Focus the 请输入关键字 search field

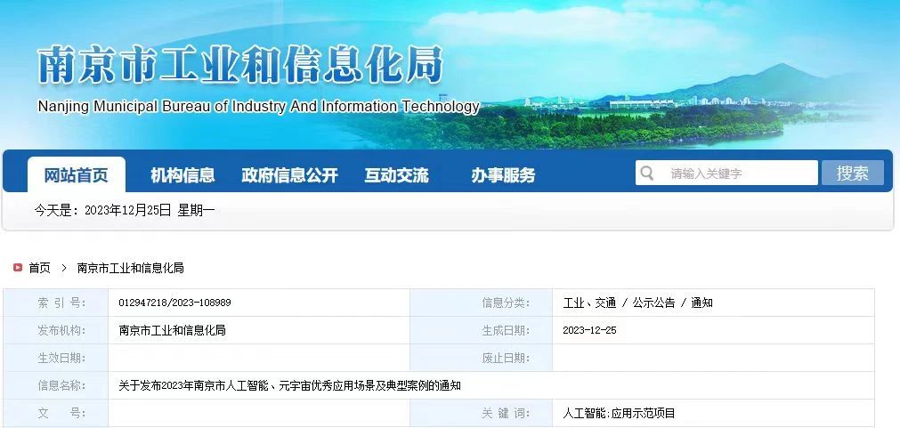point(739,174)
